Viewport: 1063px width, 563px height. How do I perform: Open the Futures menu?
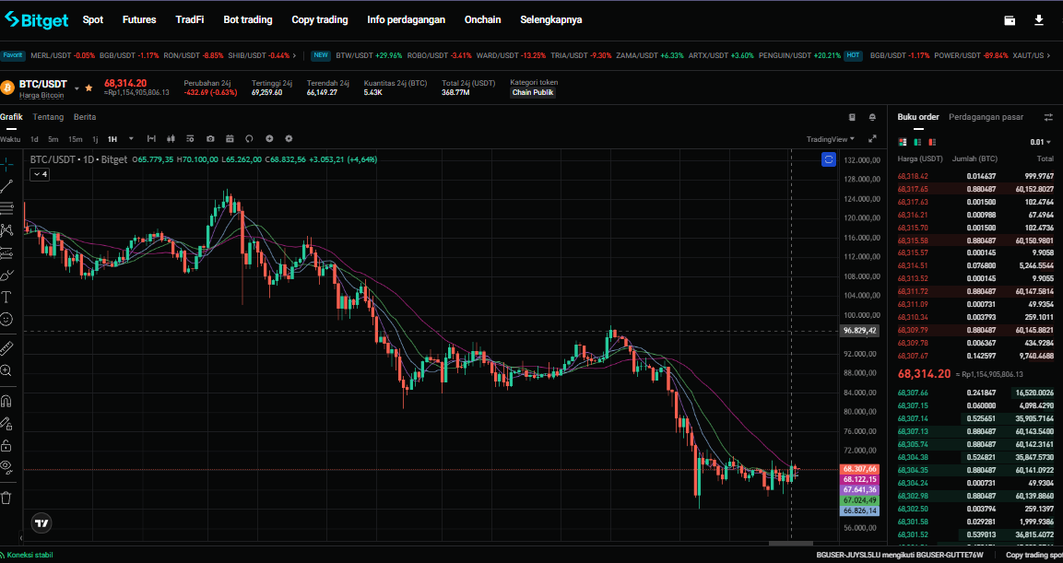tap(139, 19)
